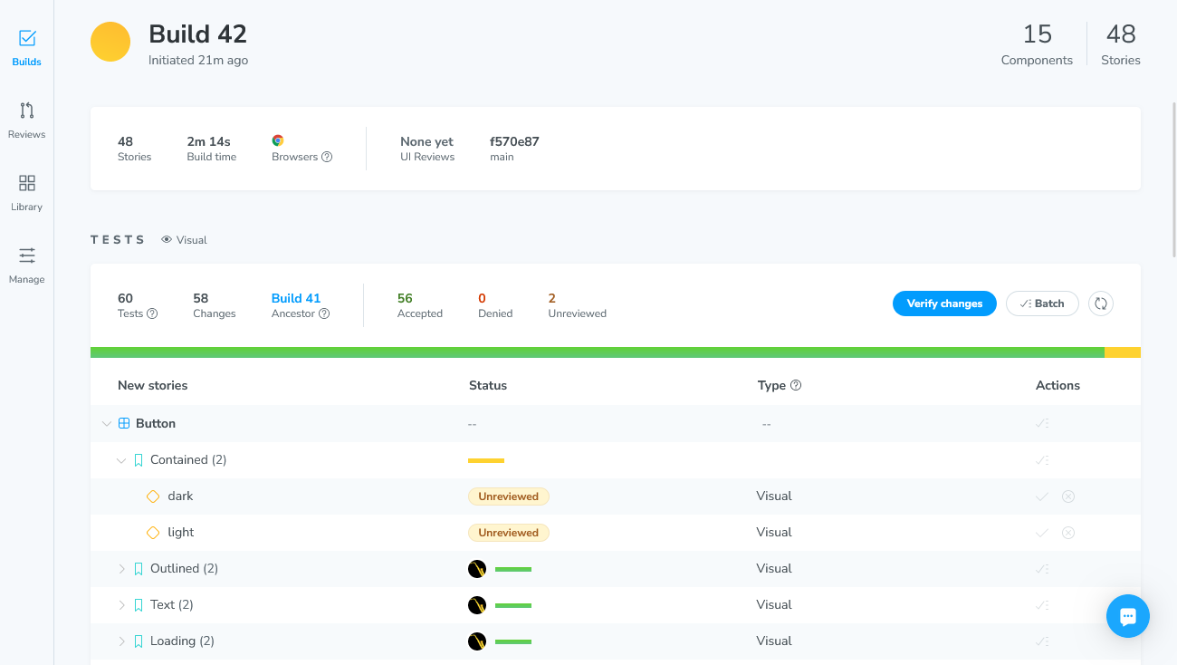The image size is (1177, 665).
Task: Click the 56 Accepted counter
Action: pyautogui.click(x=419, y=305)
